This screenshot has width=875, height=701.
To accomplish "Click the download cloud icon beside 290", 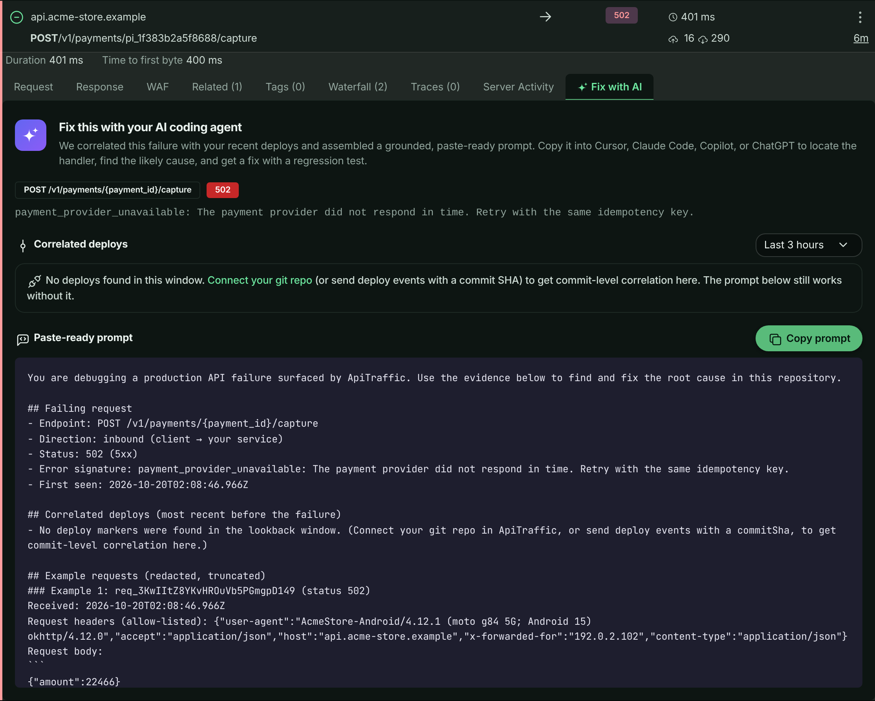I will (703, 39).
